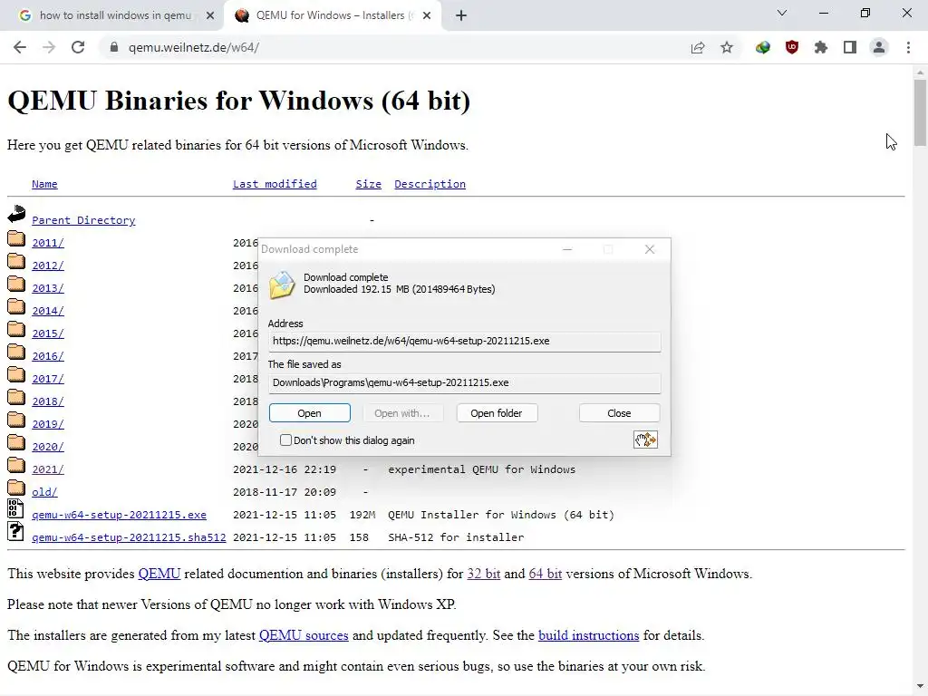This screenshot has width=928, height=696.
Task: Click the folder icon beside 2017/
Action: [16, 374]
